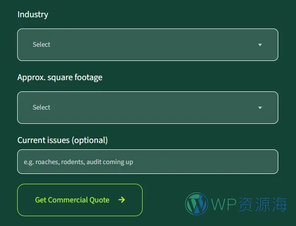Image resolution: width=296 pixels, height=226 pixels.
Task: Click the Get Commercial Quote button
Action: [x=80, y=200]
